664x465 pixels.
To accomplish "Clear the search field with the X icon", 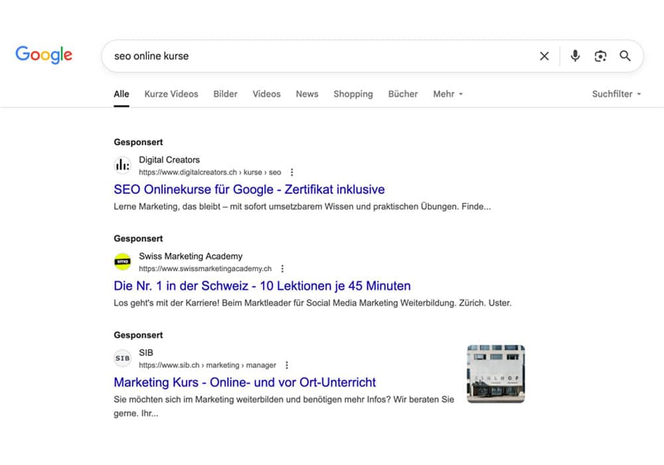I will (544, 56).
